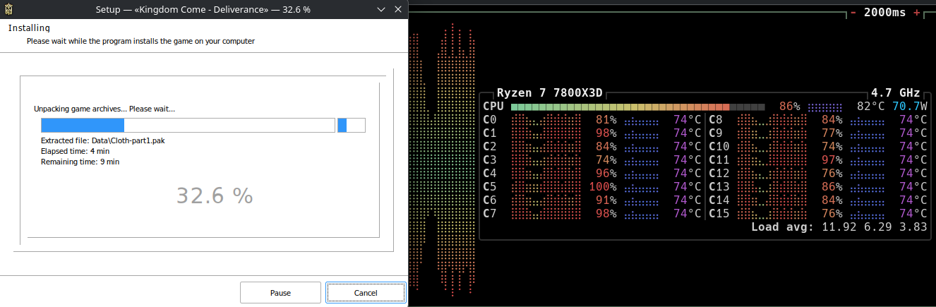
Task: Click the installer app icon in title bar
Action: tap(10, 10)
